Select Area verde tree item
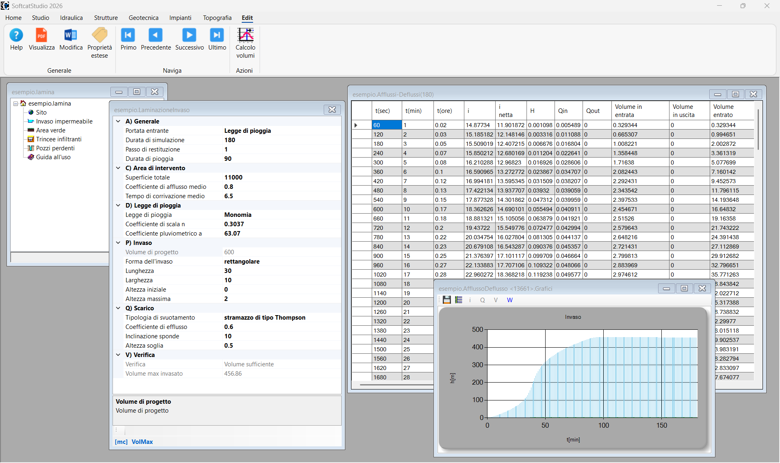Viewport: 780px width, 463px height. (50, 130)
